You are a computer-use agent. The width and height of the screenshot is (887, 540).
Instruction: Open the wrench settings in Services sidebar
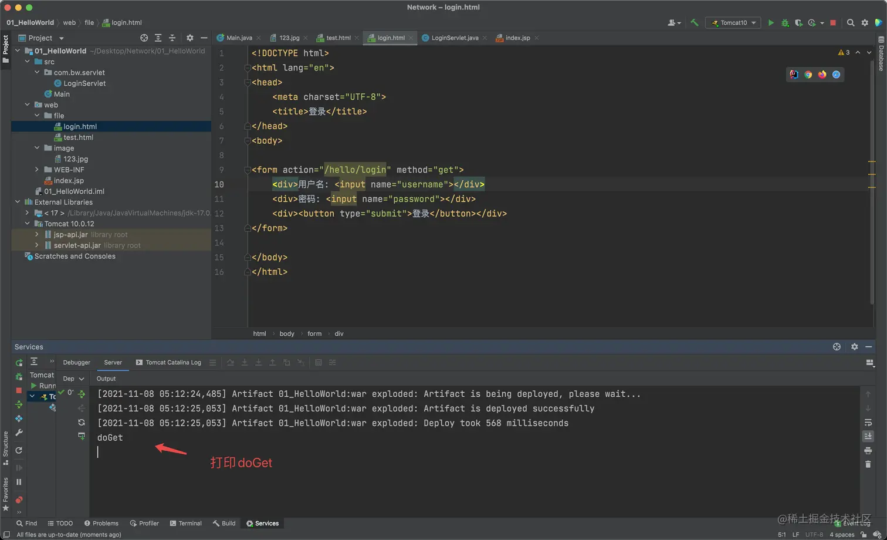click(19, 433)
